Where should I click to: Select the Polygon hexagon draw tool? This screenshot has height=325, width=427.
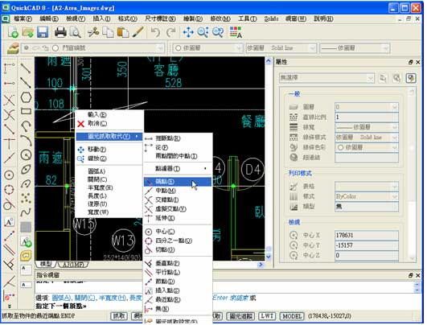click(x=27, y=97)
